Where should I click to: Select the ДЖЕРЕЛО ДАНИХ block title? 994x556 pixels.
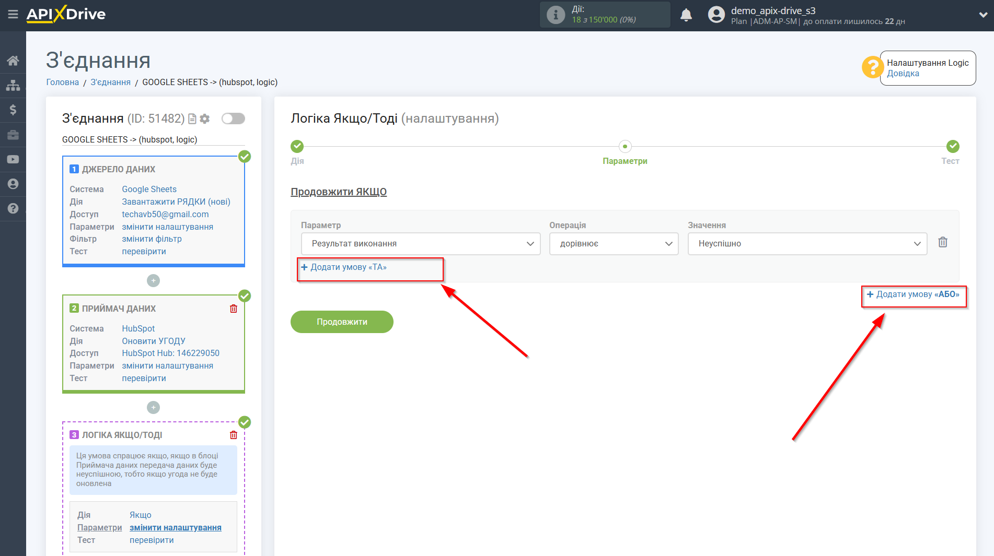pos(118,169)
